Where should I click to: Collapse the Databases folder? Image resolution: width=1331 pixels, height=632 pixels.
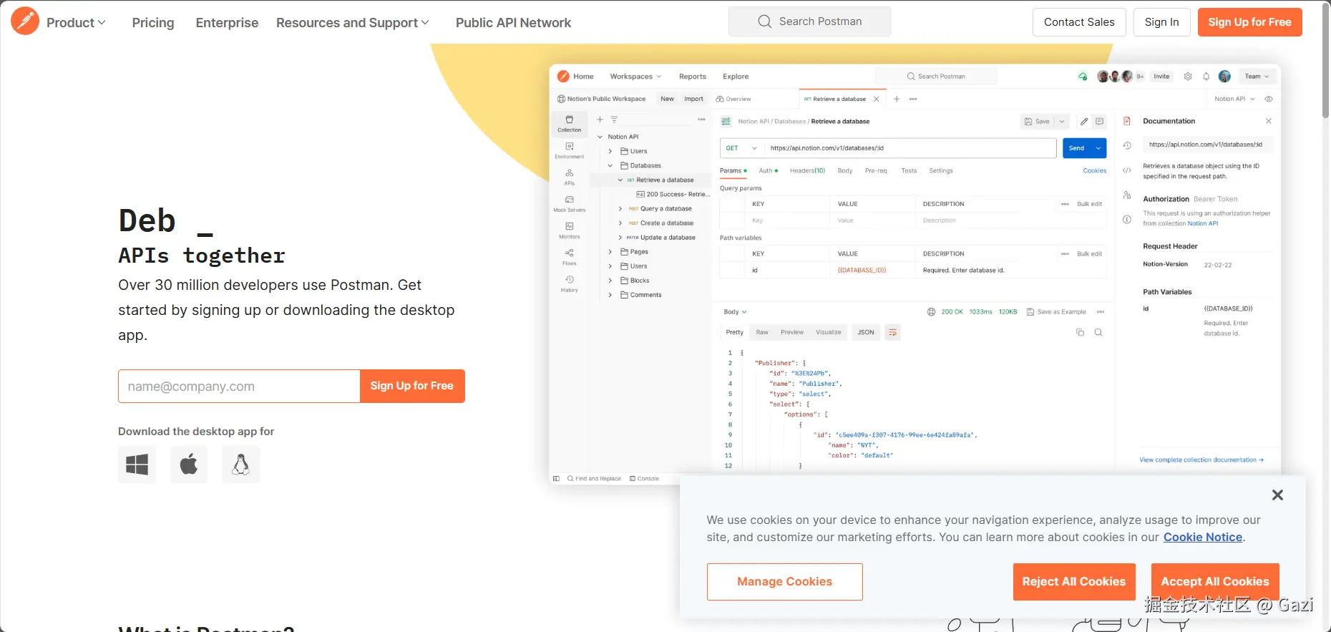click(610, 165)
